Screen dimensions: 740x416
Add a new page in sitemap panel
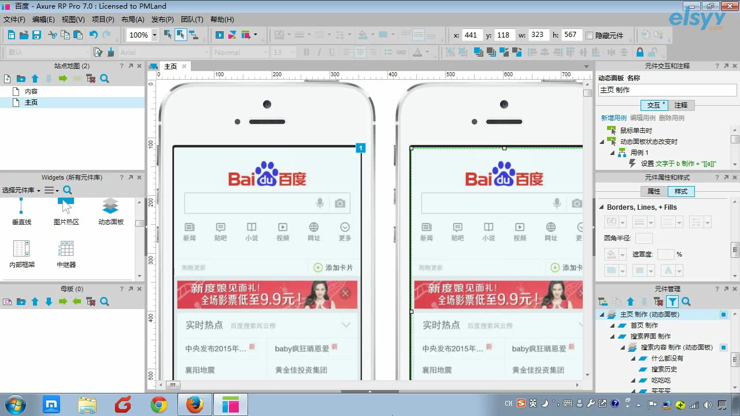click(x=7, y=79)
